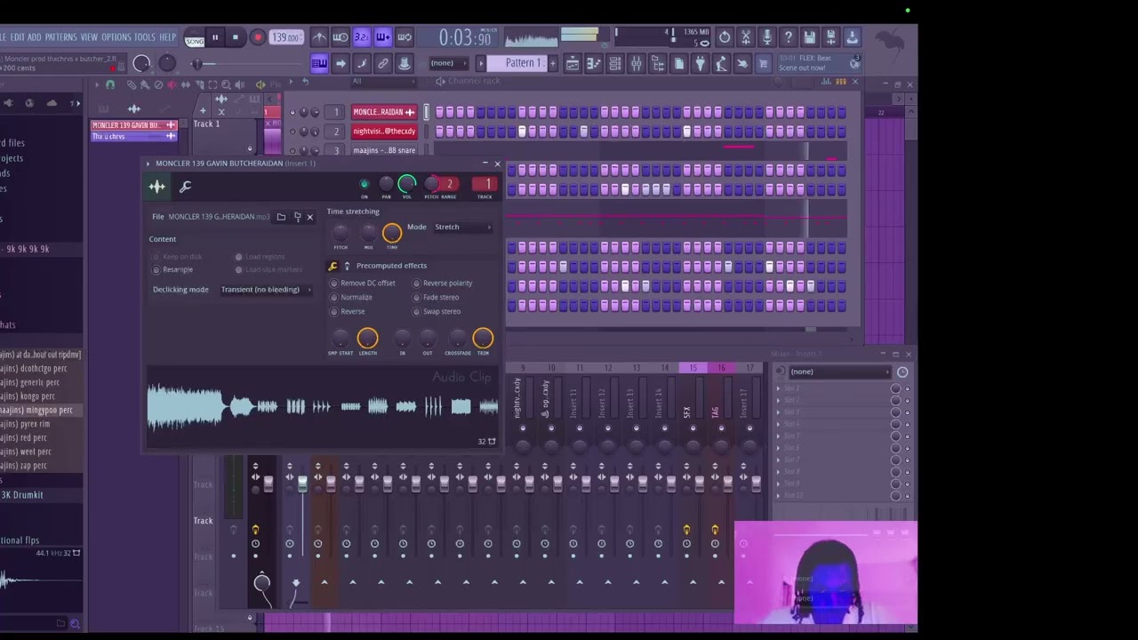This screenshot has height=640, width=1138.
Task: Enable Fade stereo
Action: tap(436, 298)
